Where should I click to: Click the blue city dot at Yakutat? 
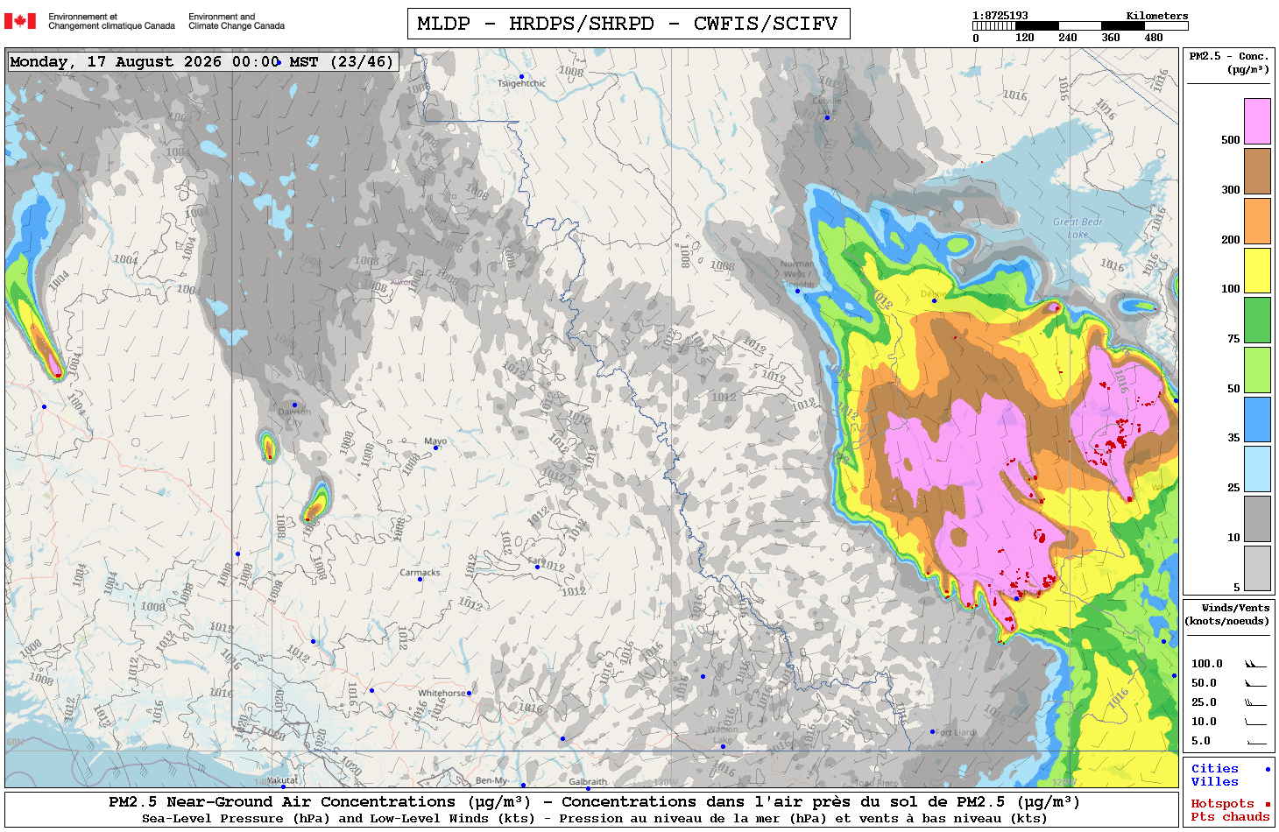tap(283, 786)
